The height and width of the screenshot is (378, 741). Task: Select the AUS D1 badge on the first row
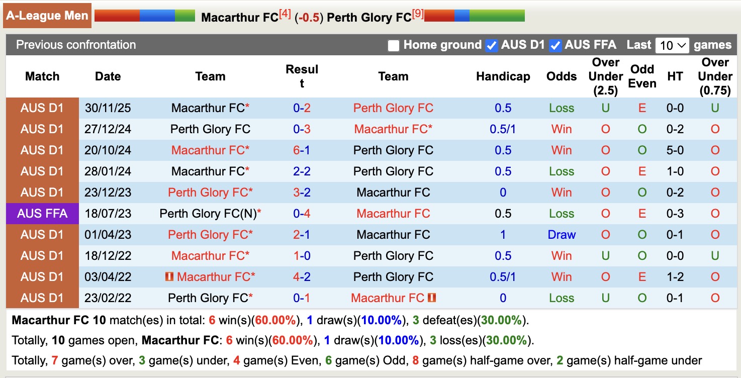pyautogui.click(x=42, y=108)
